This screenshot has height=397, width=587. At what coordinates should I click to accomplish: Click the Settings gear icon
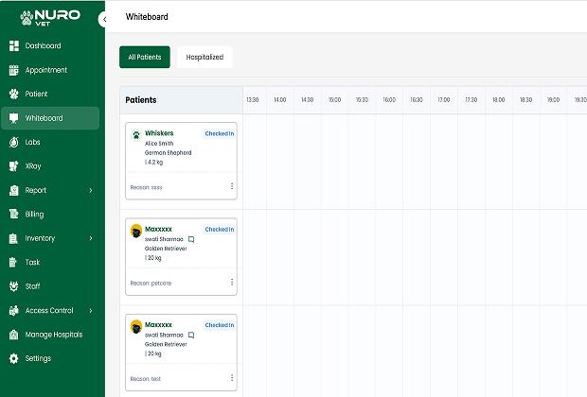click(x=13, y=359)
